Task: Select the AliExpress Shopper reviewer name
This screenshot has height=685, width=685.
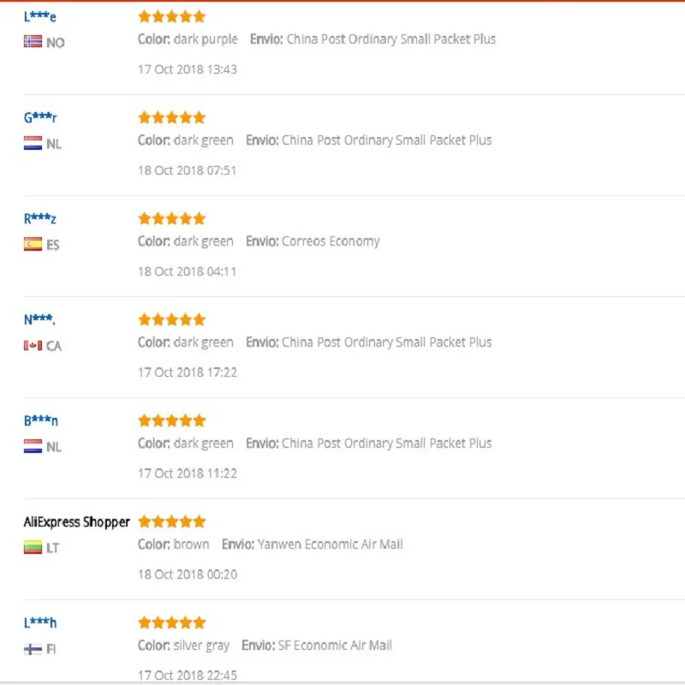Action: tap(77, 521)
